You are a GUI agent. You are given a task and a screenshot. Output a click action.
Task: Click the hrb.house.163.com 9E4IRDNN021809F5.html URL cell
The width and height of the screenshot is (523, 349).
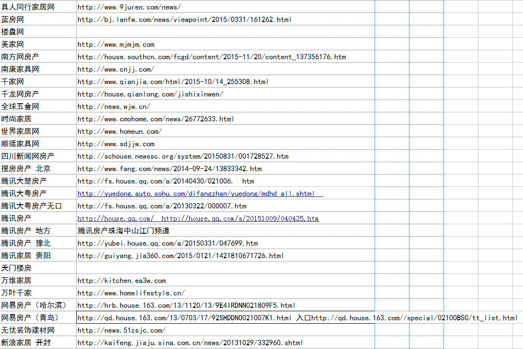pyautogui.click(x=226, y=305)
